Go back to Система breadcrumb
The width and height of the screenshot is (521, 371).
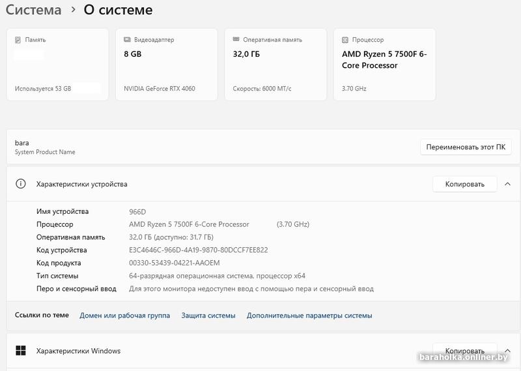pos(33,10)
